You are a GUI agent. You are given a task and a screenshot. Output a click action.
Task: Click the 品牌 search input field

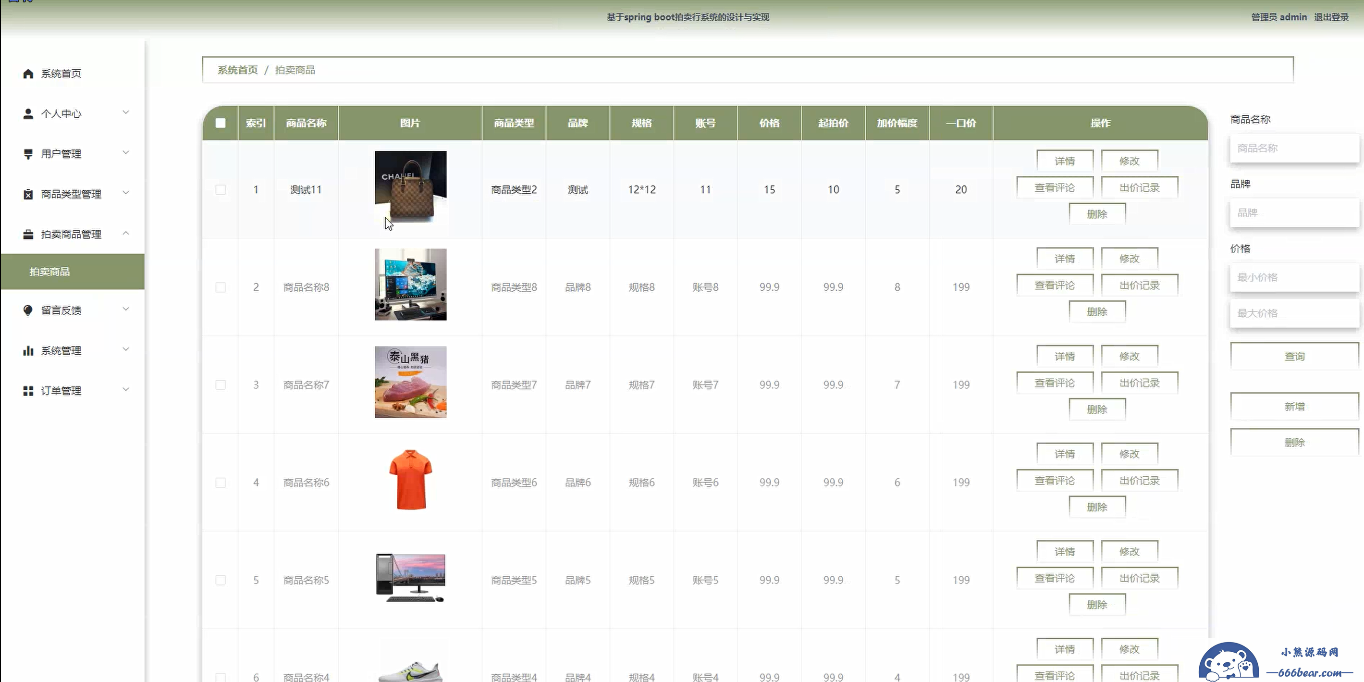click(x=1294, y=213)
